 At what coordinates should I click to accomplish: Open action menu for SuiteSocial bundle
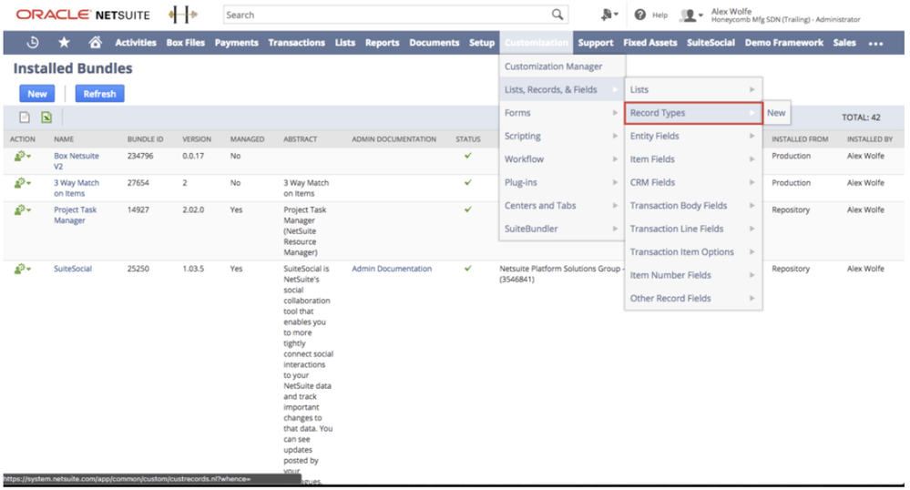tap(23, 269)
